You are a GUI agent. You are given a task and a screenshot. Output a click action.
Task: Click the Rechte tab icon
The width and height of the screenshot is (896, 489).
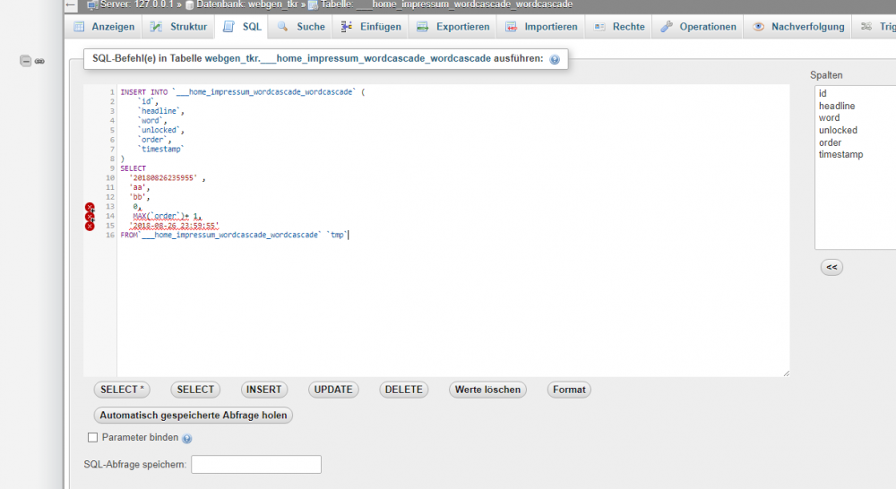tap(599, 27)
